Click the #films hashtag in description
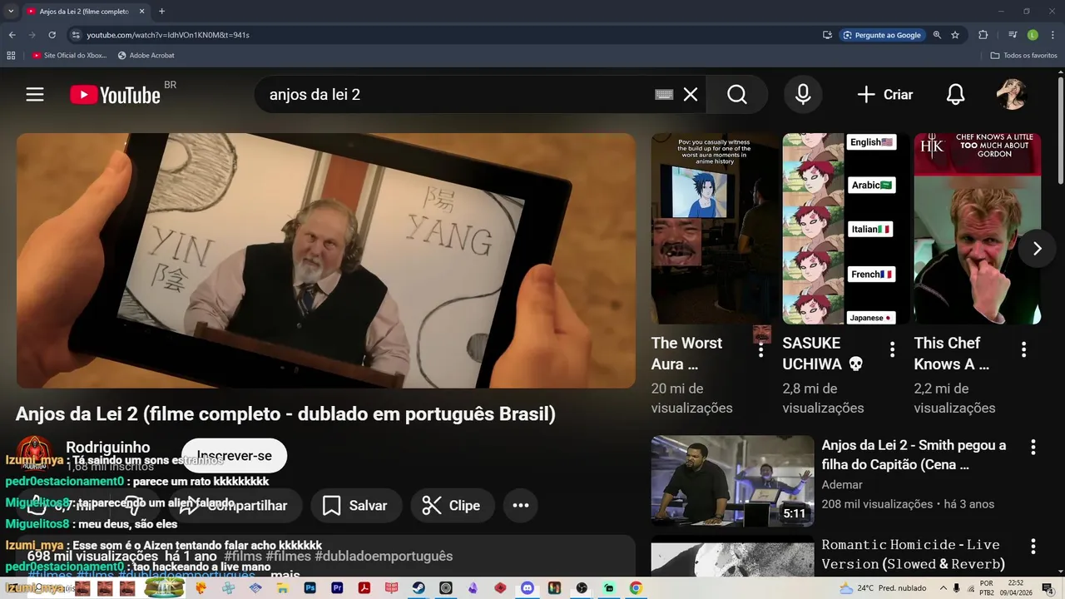1065x599 pixels. pyautogui.click(x=244, y=556)
